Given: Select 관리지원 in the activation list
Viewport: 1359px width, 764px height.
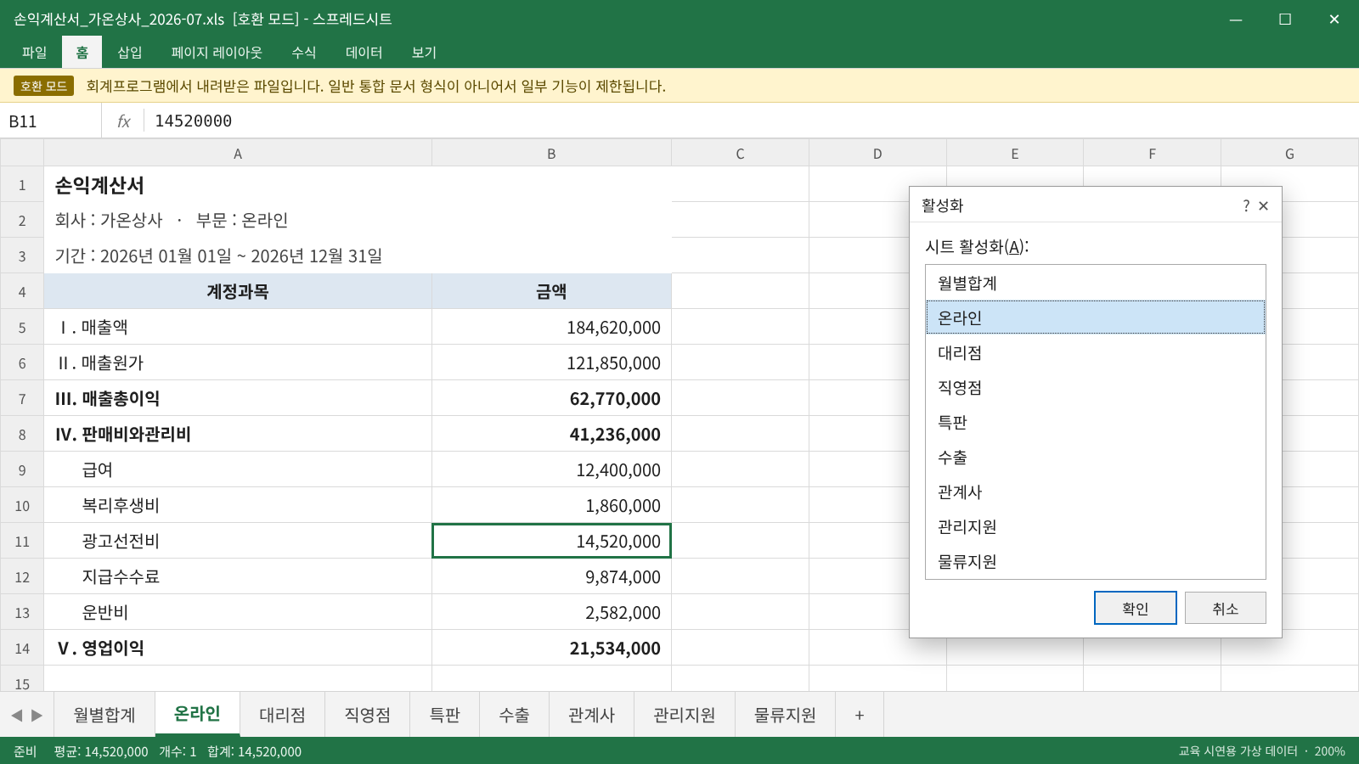Looking at the screenshot, I should (x=1095, y=526).
